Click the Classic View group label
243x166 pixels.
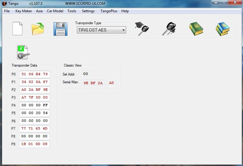(x=73, y=65)
